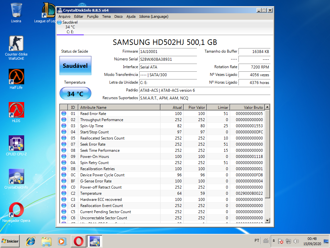This screenshot has height=248, width=330.
Task: Open the Função menu
Action: pos(92,16)
